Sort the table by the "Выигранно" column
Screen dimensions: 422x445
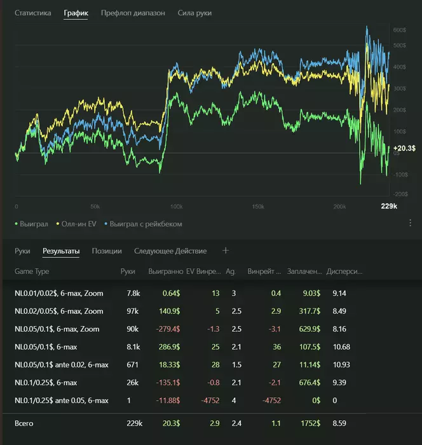[165, 271]
